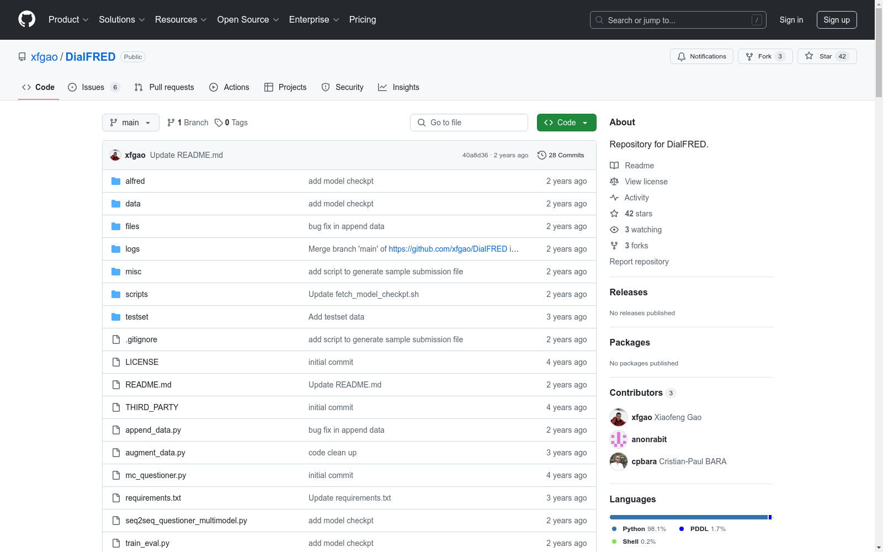Viewport: 883px width, 552px height.
Task: Open the GitHub homepage logo
Action: pos(26,19)
